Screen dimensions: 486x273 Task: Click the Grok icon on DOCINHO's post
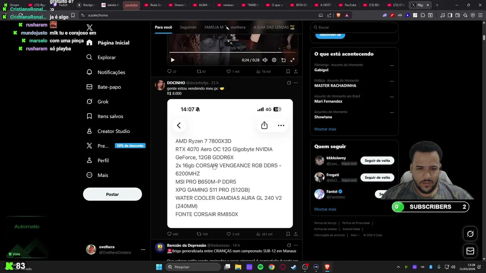click(289, 83)
